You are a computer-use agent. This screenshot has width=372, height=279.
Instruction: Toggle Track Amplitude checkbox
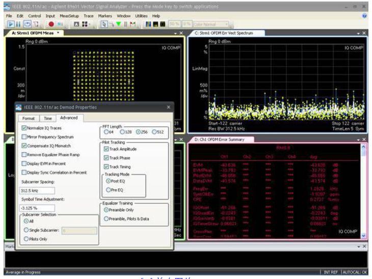click(x=106, y=149)
